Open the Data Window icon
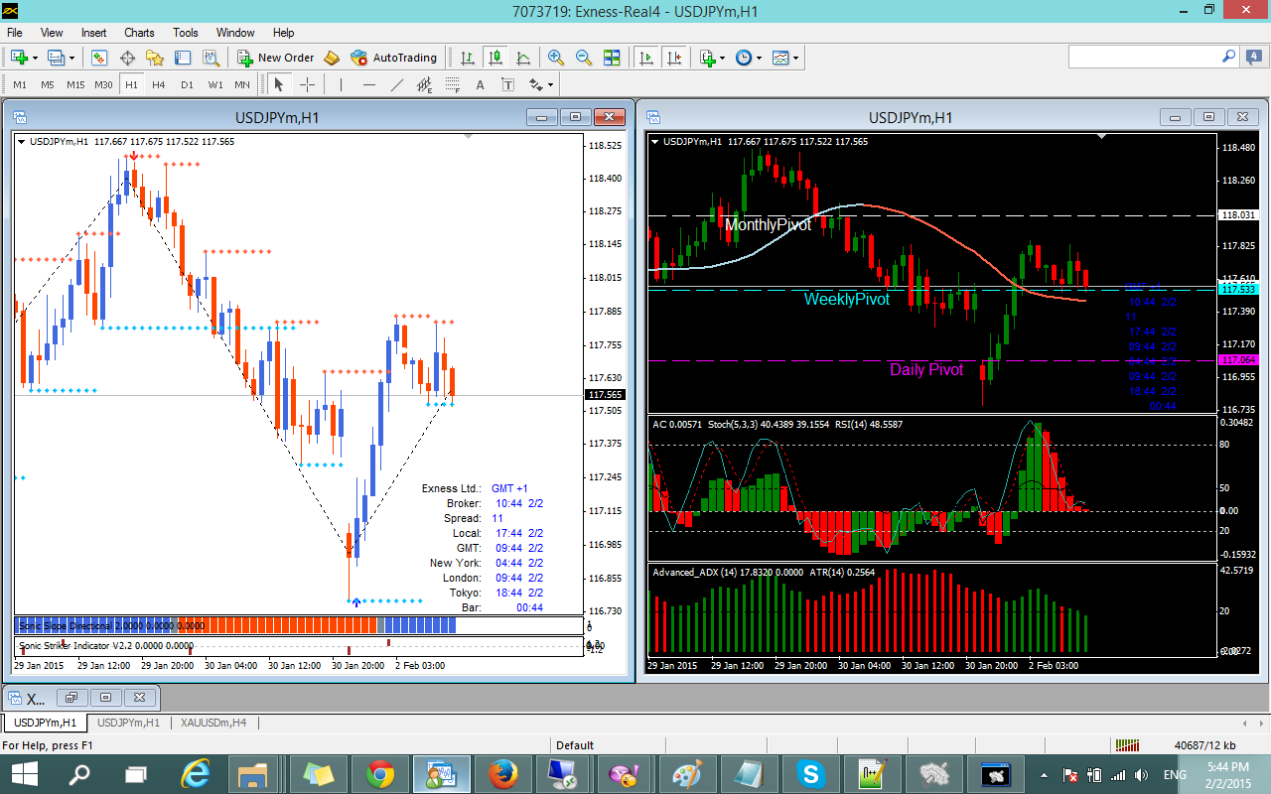The height and width of the screenshot is (794, 1271). point(127,58)
